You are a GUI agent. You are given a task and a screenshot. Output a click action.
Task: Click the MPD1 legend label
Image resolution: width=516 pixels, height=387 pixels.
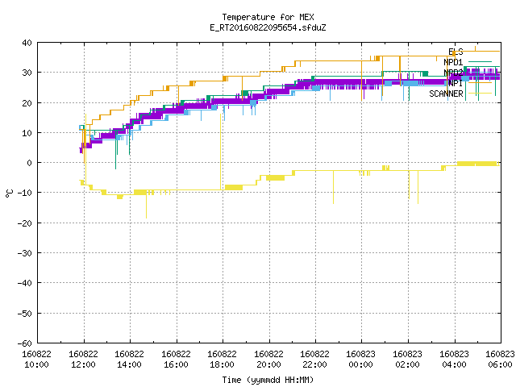pos(453,62)
